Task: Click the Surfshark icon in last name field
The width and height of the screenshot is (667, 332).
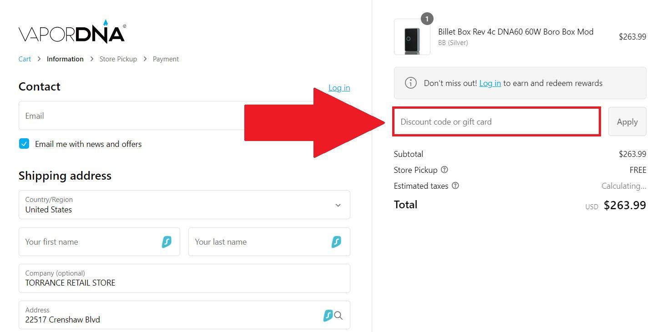Action: click(x=336, y=242)
